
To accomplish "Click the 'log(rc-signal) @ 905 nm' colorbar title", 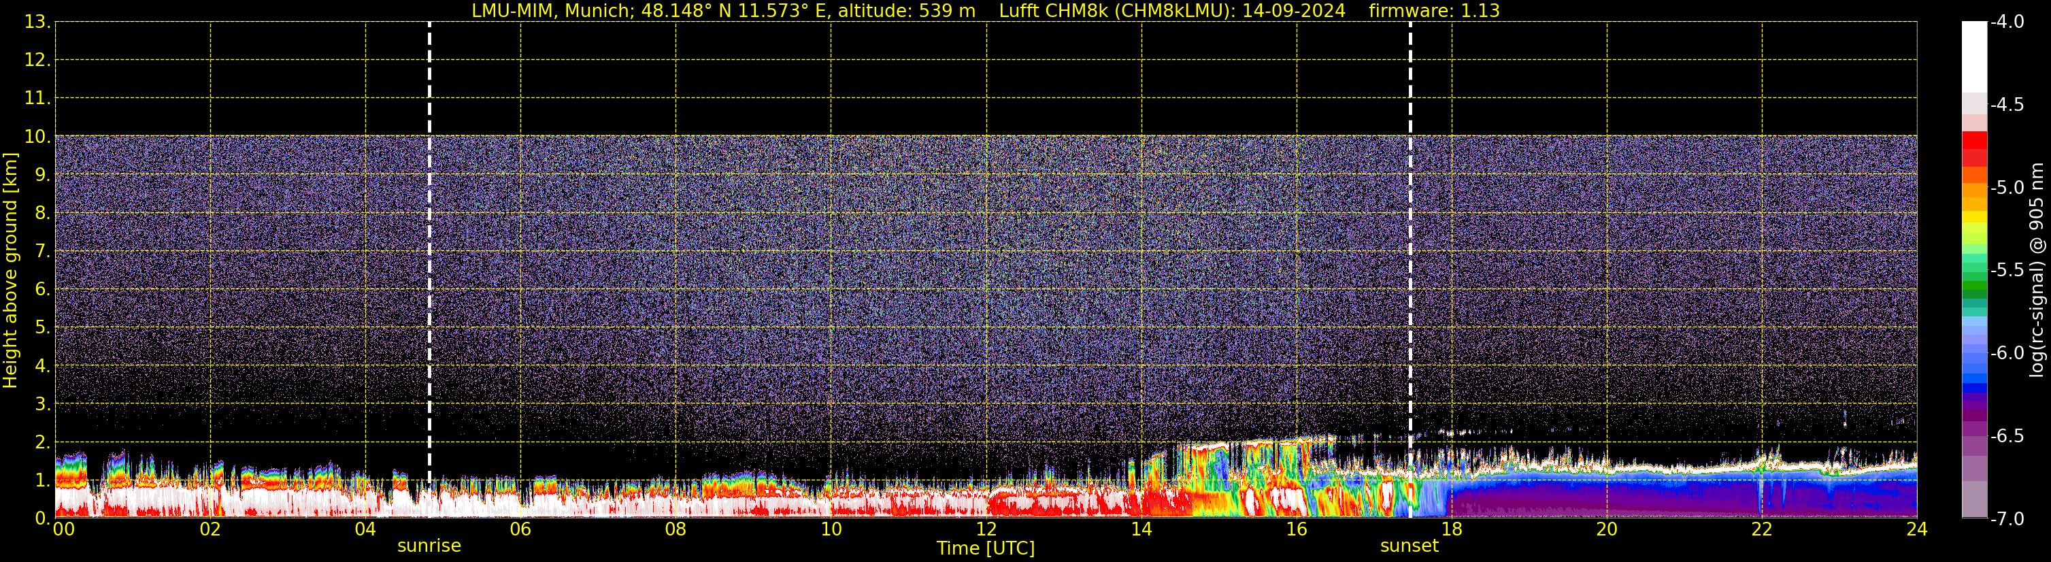I will pyautogui.click(x=2037, y=270).
